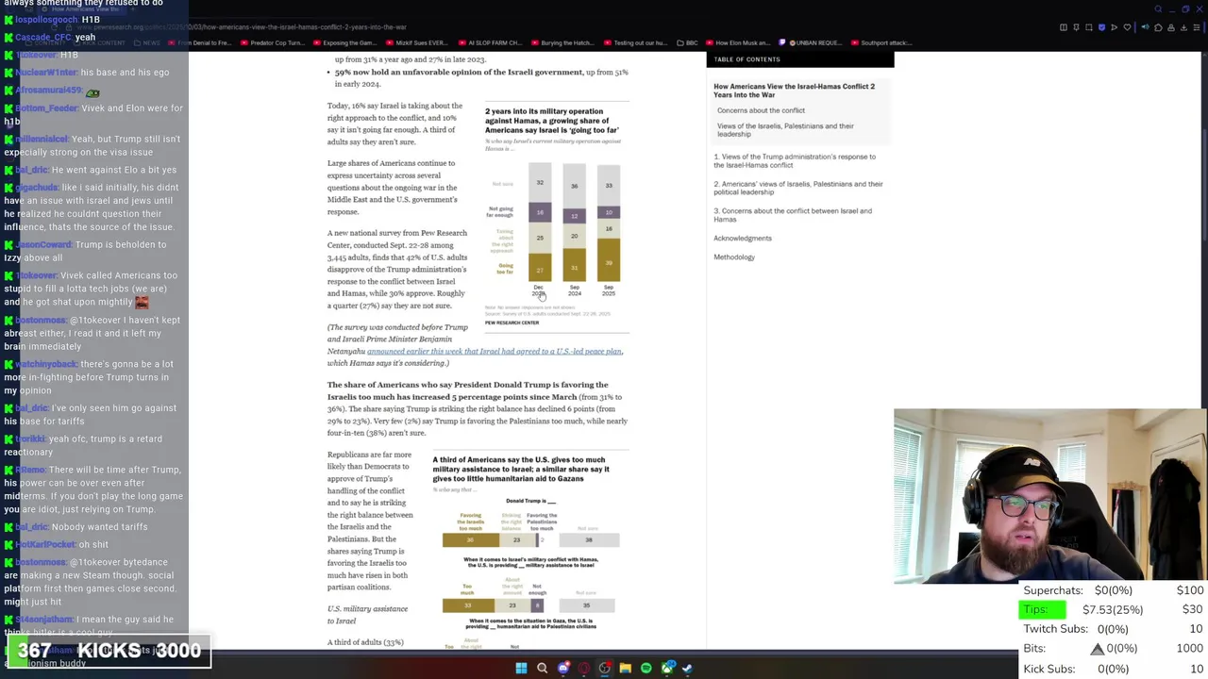Open 'AI SLOP FARM CH...' bookmark
1208x679 pixels.
pyautogui.click(x=492, y=42)
